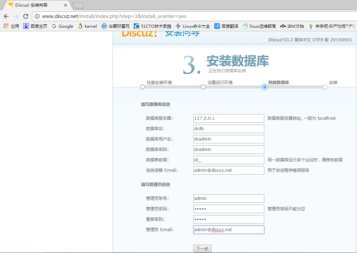Click the 管理员密码 password field
Image resolution: width=357 pixels, height=253 pixels.
229,209
